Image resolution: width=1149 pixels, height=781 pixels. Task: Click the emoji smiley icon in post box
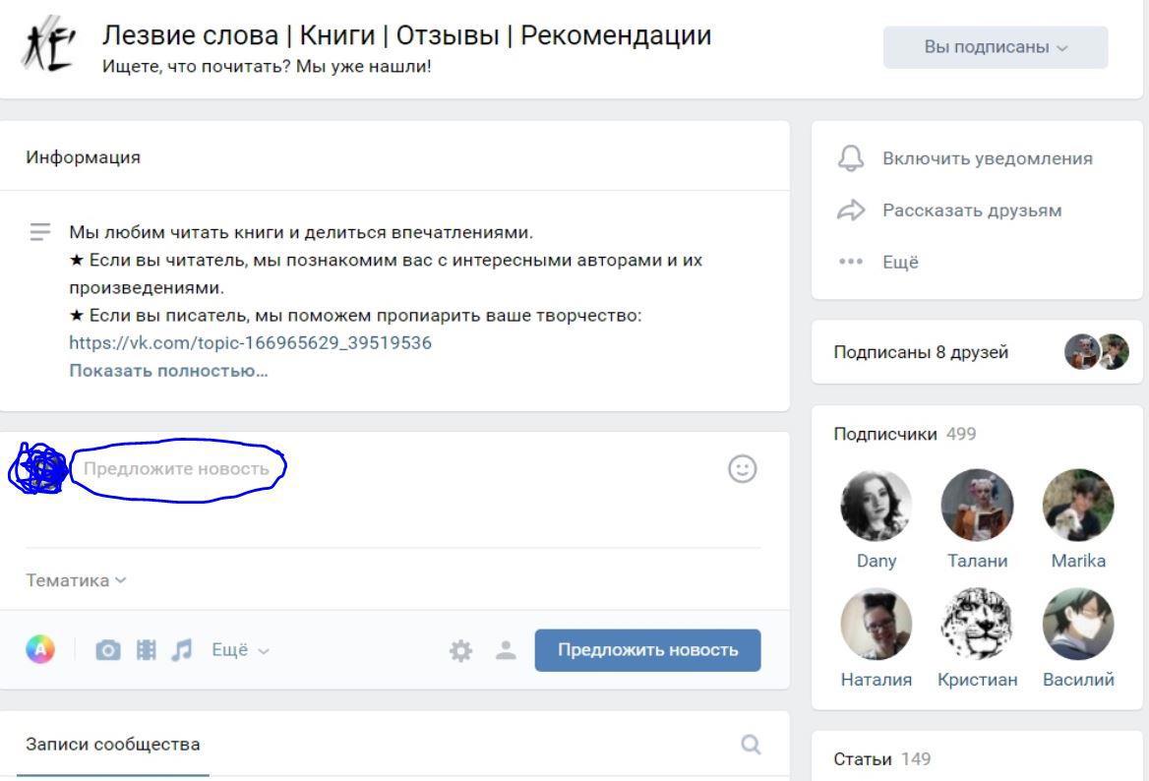tap(742, 469)
